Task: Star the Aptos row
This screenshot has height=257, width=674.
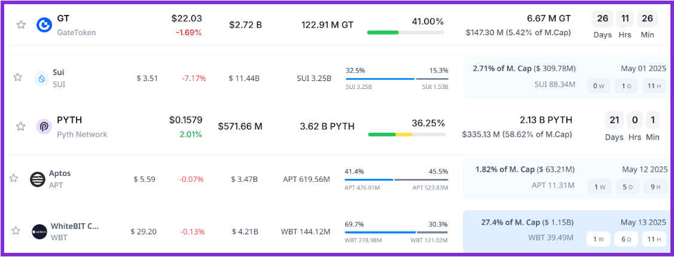Action: (14, 178)
